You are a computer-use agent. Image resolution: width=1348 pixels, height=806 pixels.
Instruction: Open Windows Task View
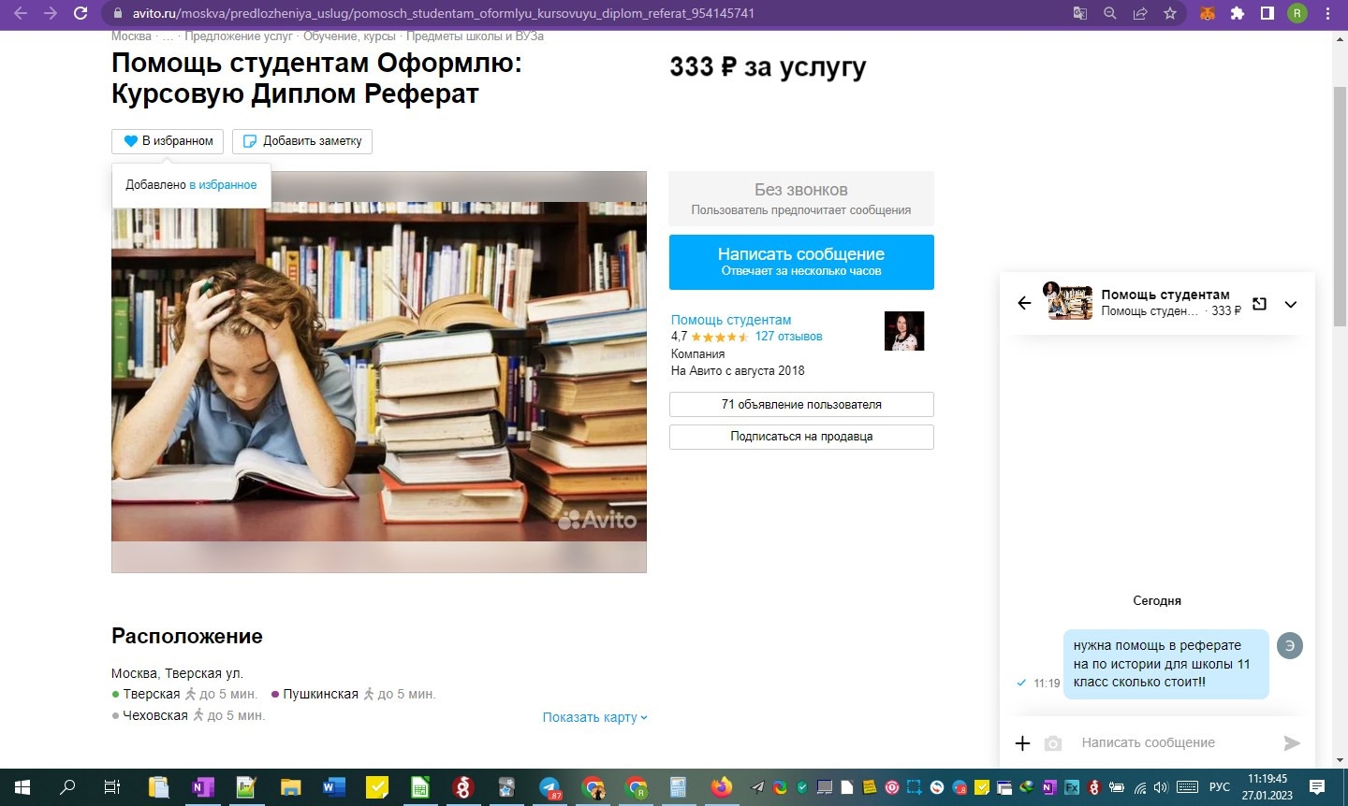click(112, 787)
